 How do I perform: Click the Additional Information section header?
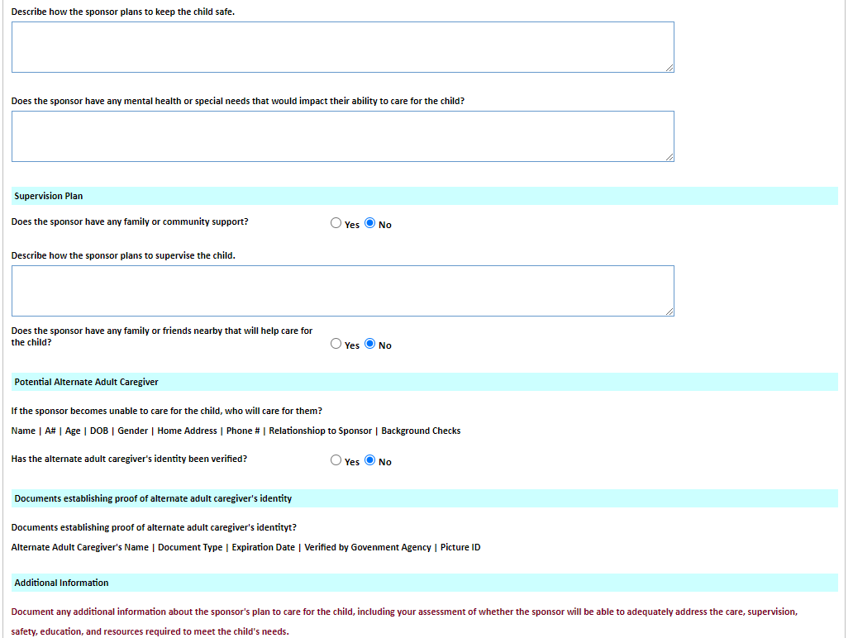point(424,583)
